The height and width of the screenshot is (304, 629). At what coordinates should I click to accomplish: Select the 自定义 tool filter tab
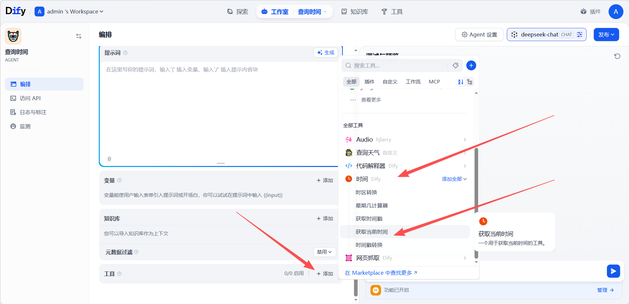click(x=390, y=82)
